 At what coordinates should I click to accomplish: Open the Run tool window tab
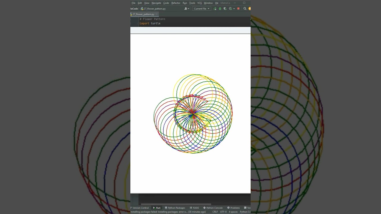tap(157, 208)
